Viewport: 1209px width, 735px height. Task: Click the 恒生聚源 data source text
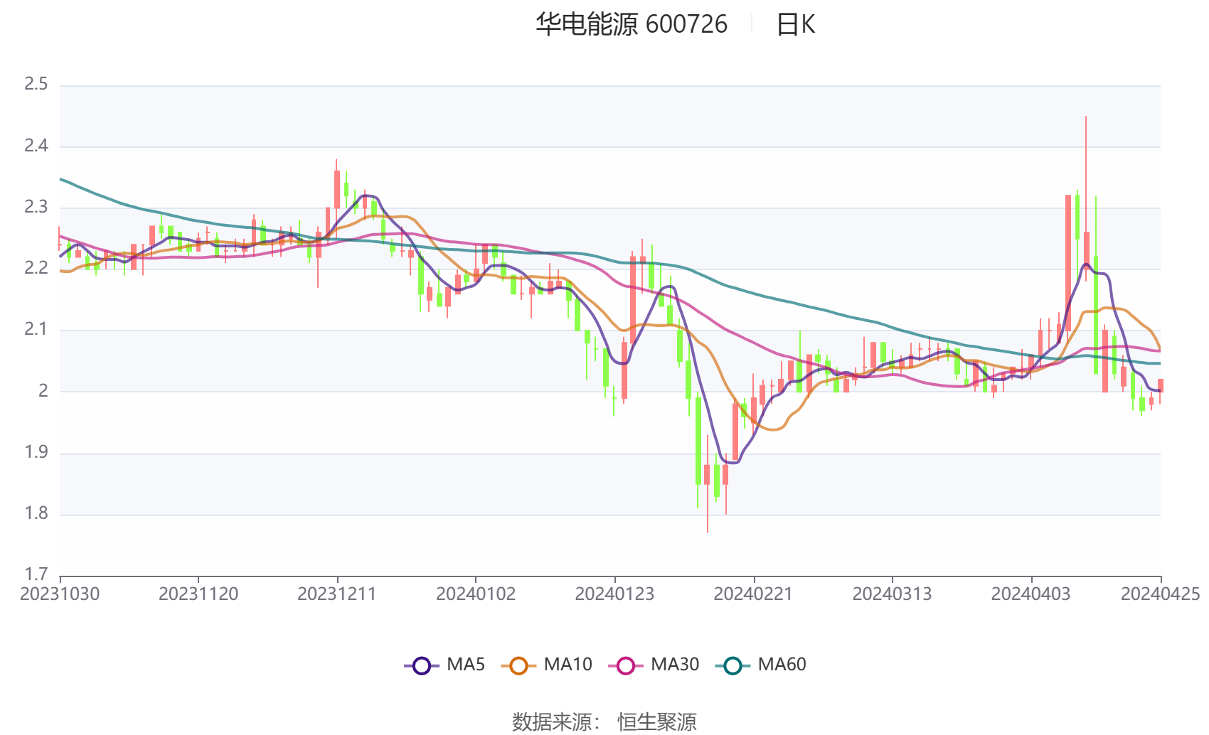657,721
